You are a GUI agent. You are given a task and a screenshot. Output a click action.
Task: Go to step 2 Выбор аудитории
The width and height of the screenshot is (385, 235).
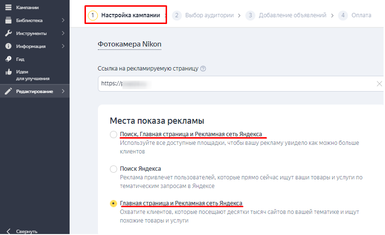click(203, 15)
